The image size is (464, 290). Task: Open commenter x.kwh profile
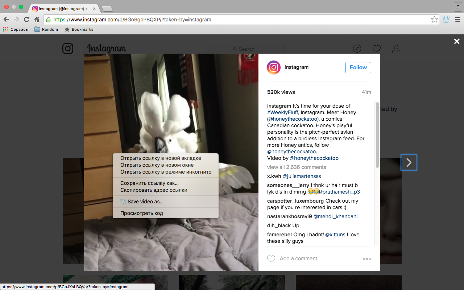274,176
